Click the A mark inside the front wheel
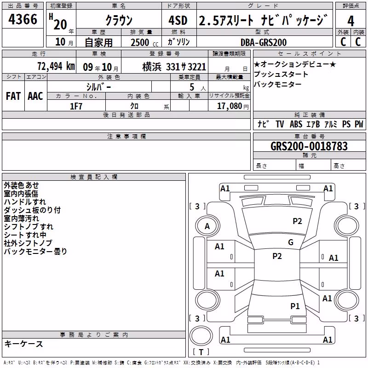368x368 pixels. click(x=207, y=226)
